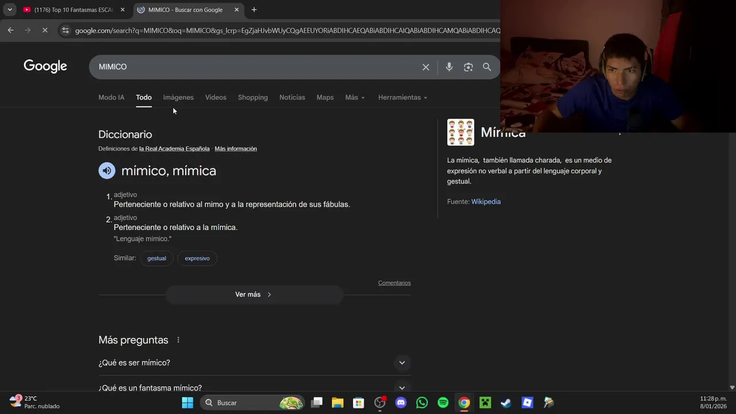Screen dimensions: 736x414
Task: Open File Explorer from the taskbar
Action: [338, 402]
